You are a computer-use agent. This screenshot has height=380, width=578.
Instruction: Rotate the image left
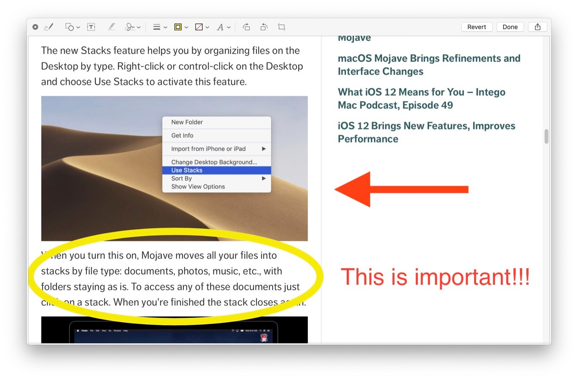[264, 27]
